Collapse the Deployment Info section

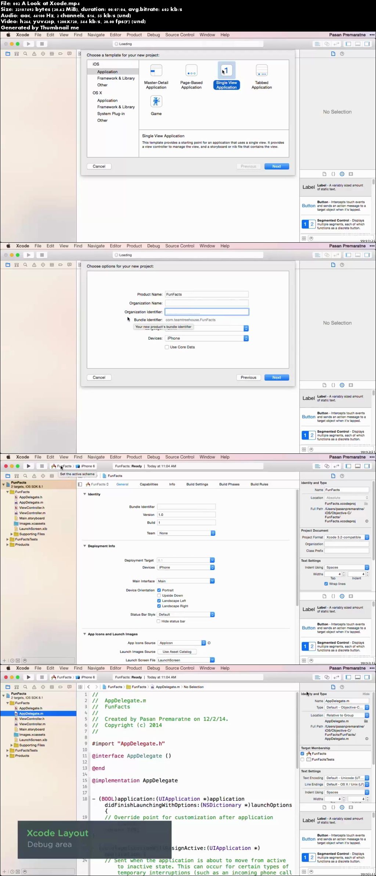[x=85, y=546]
